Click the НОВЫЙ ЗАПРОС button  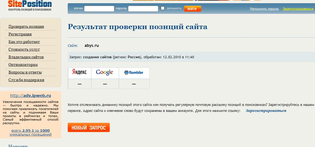[89, 128]
